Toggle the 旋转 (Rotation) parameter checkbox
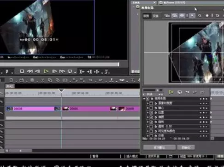Image resolution: width=224 pixels, height=167 pixels. pos(151,122)
